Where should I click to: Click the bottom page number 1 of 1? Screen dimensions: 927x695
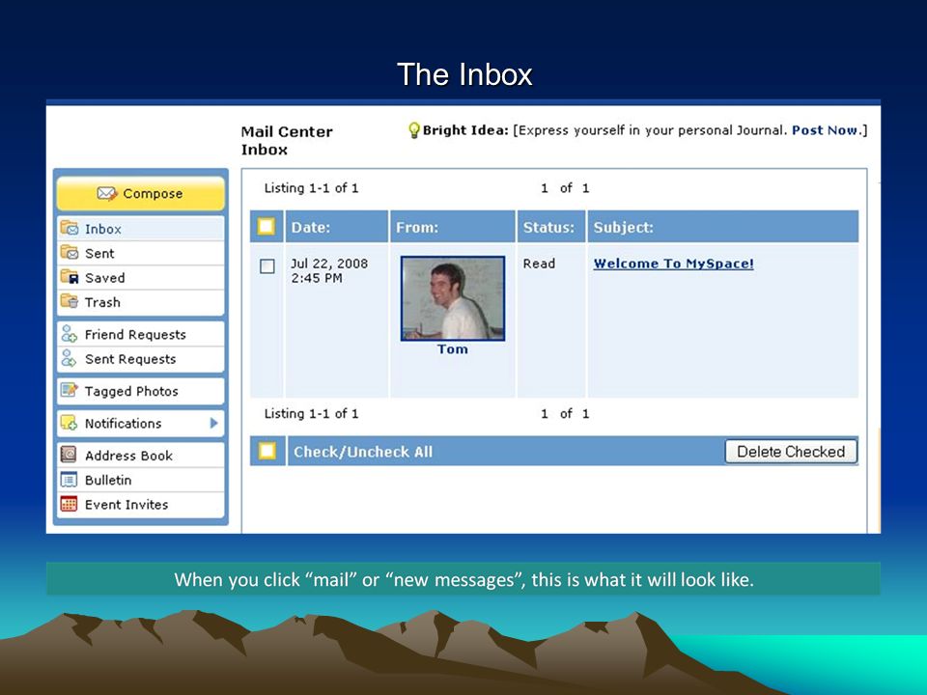[x=565, y=414]
